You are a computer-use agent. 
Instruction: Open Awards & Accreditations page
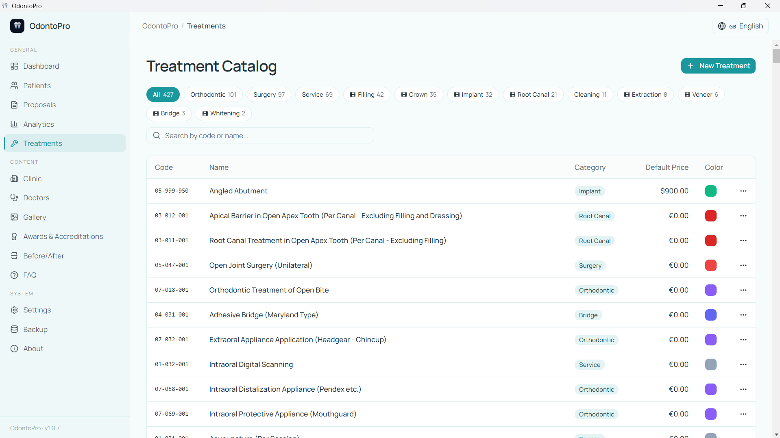tap(65, 236)
